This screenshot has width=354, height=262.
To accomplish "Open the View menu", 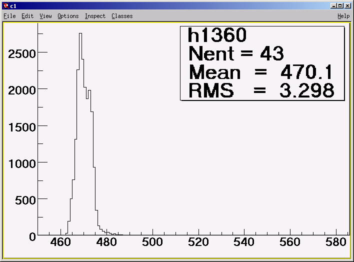I will (45, 16).
